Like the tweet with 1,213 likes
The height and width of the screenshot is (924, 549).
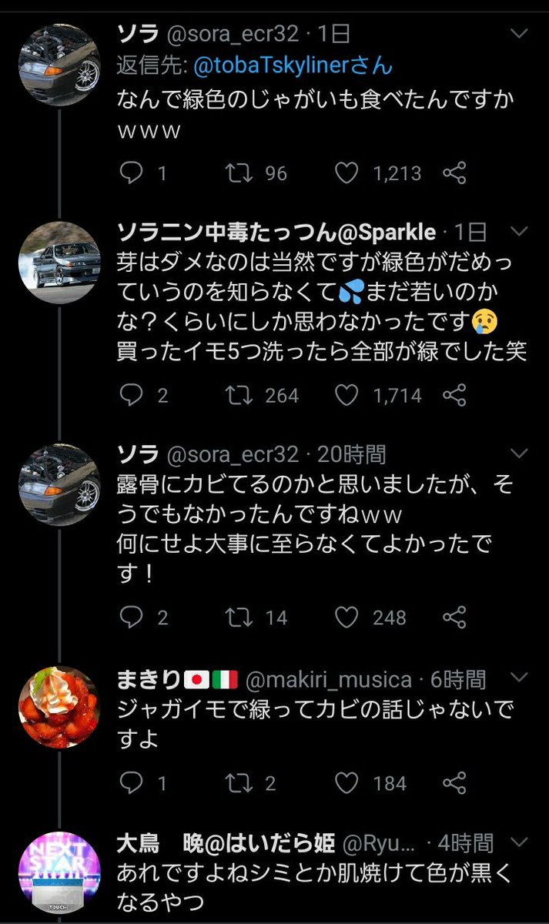[347, 173]
